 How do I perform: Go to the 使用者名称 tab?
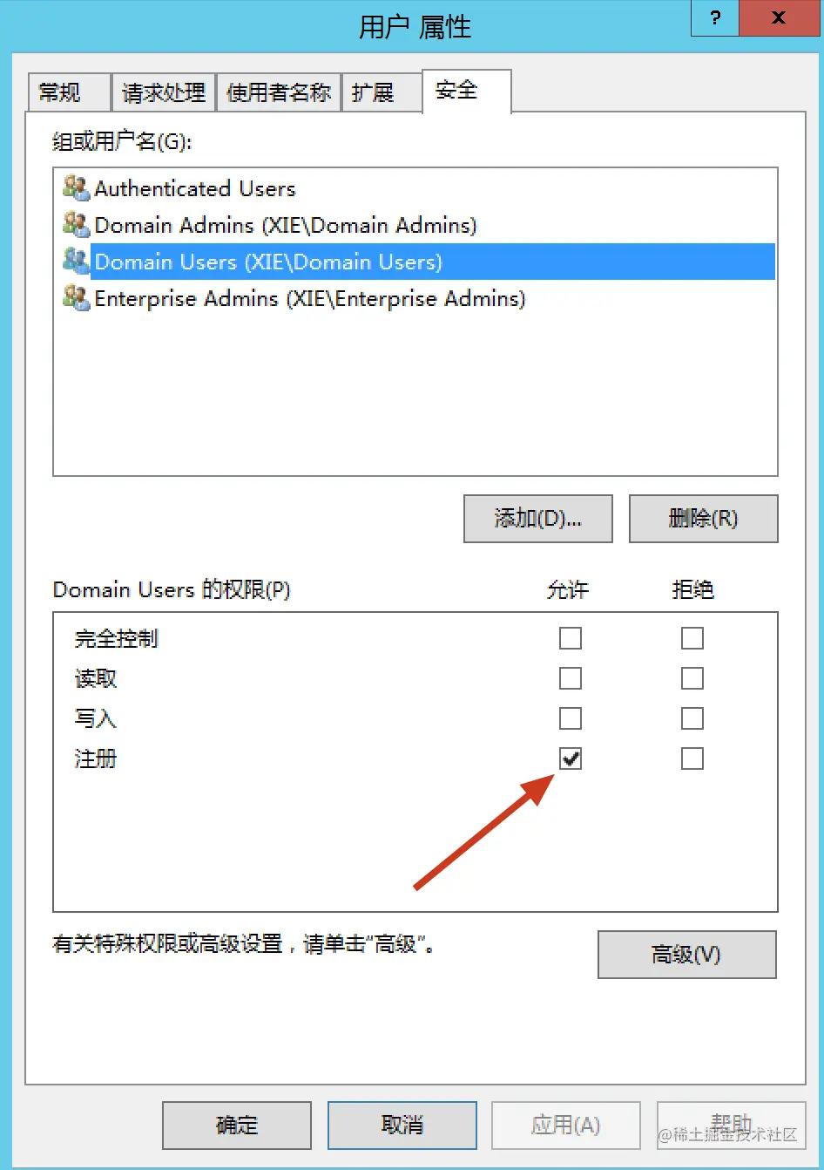coord(279,92)
